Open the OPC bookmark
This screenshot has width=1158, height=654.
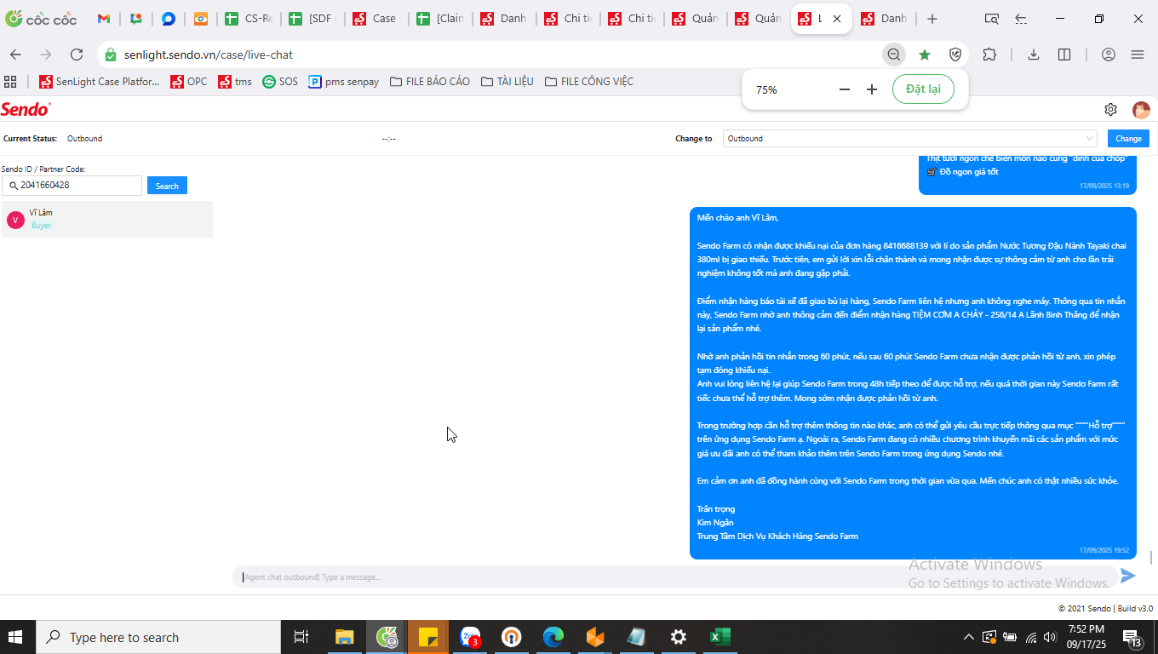pos(189,82)
